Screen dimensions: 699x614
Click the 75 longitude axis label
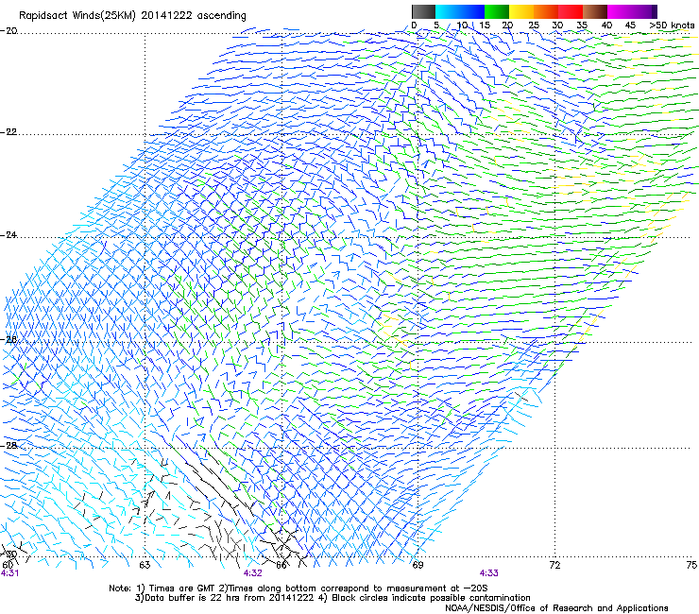[691, 565]
